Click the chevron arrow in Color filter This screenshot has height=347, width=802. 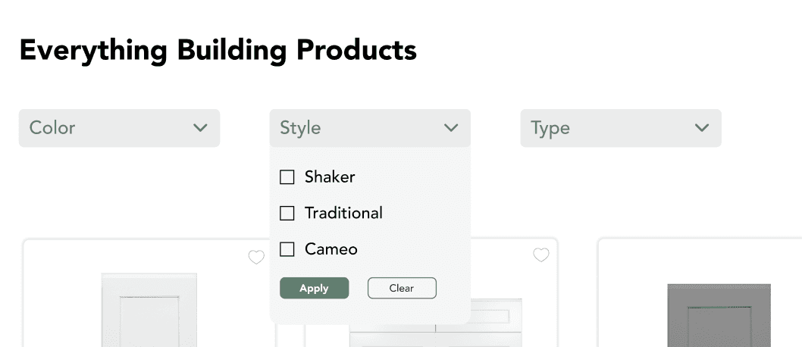pyautogui.click(x=200, y=128)
